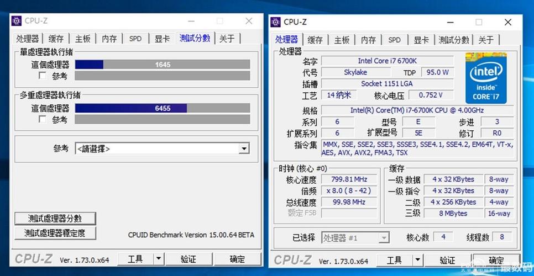The height and width of the screenshot is (276, 534).
Task: Click specification field i7-6700K CPU @ 4.00GHz
Action: click(417, 110)
